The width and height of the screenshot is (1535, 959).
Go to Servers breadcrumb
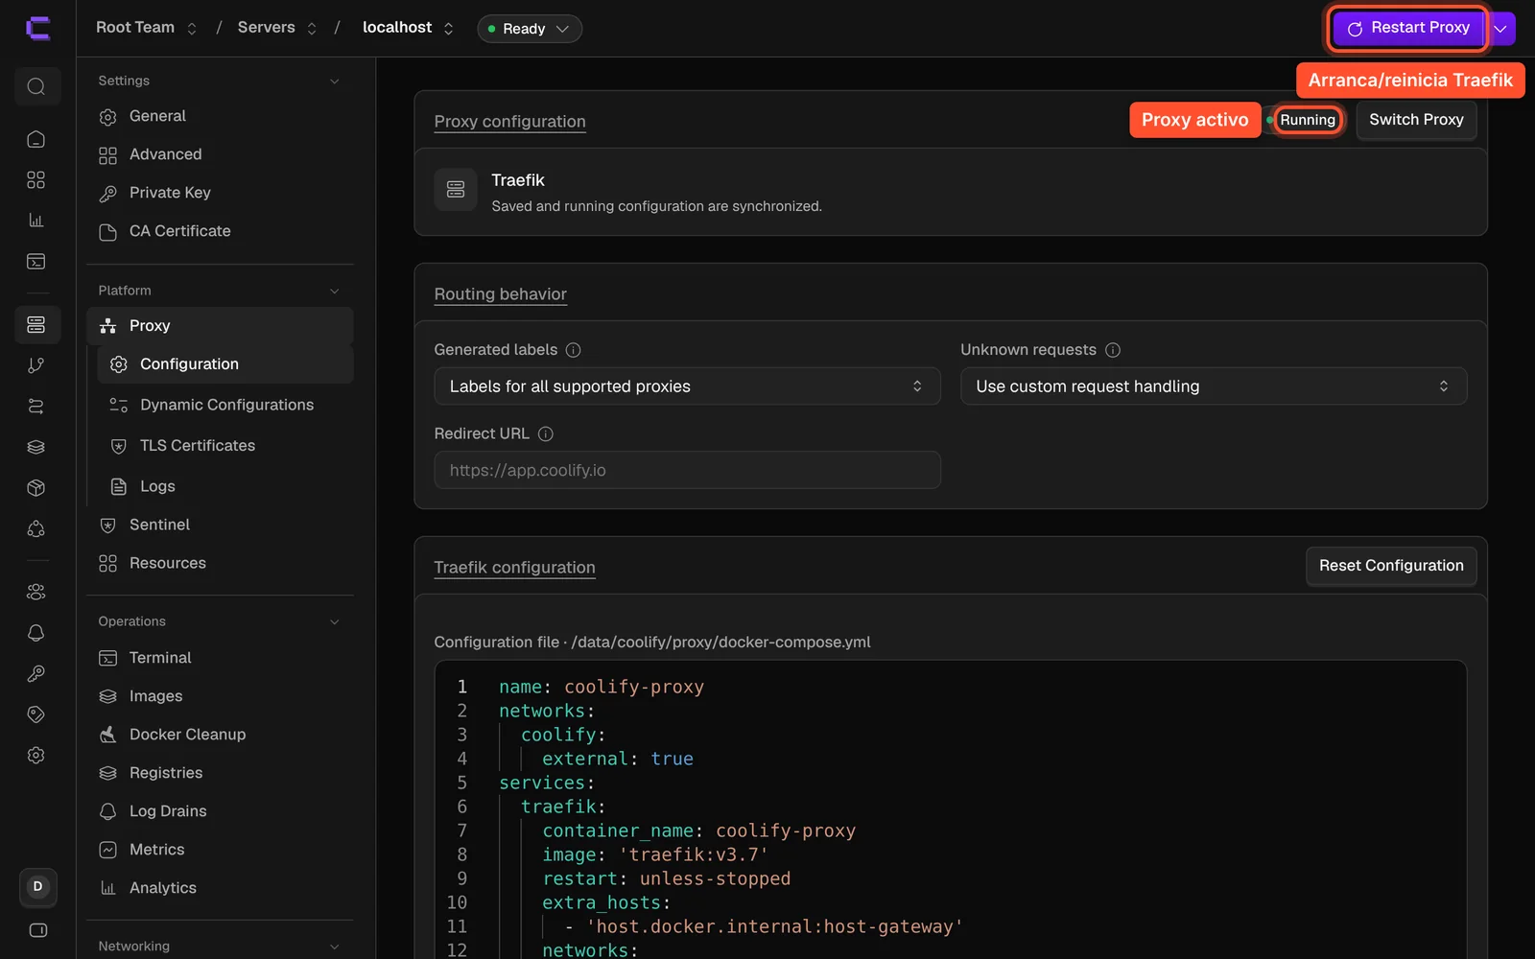point(267,28)
